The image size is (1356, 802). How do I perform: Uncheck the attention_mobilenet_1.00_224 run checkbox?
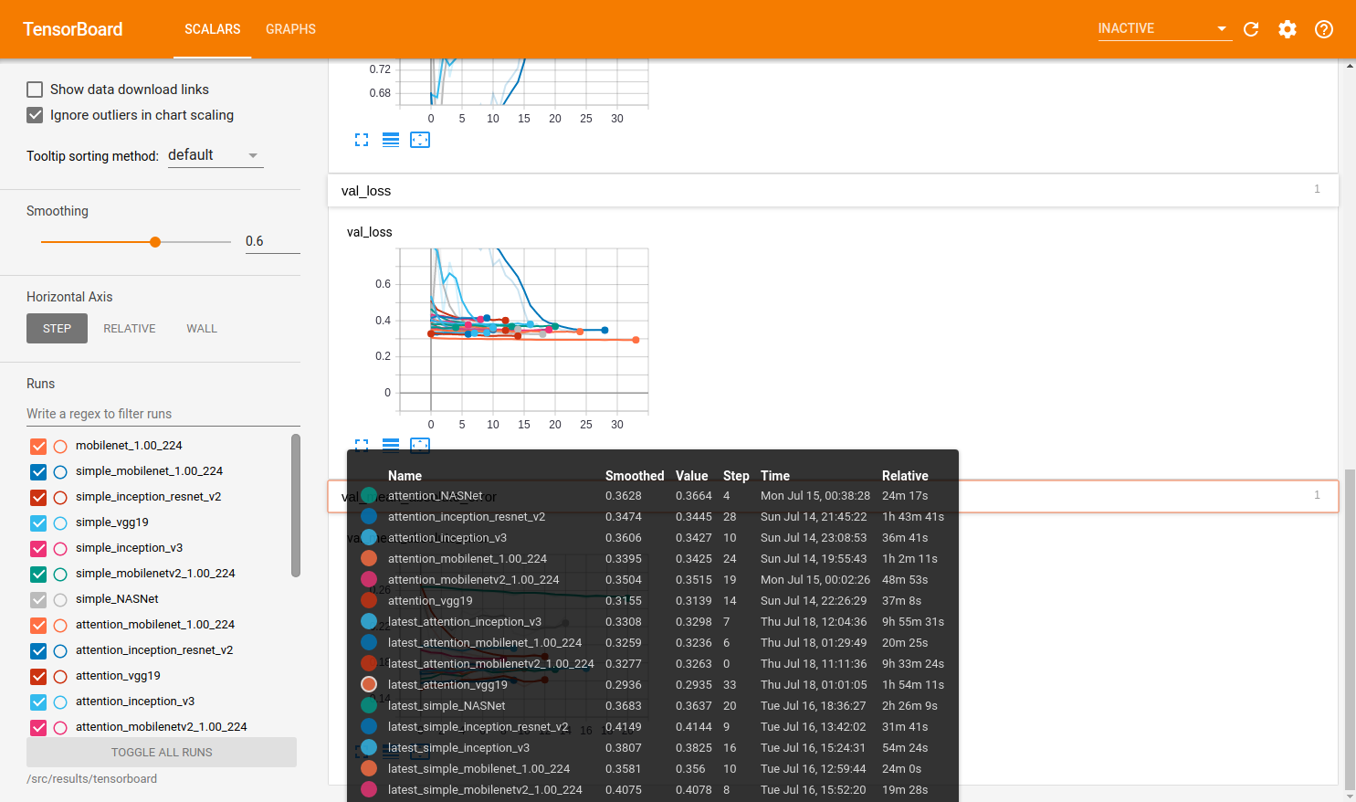coord(38,626)
